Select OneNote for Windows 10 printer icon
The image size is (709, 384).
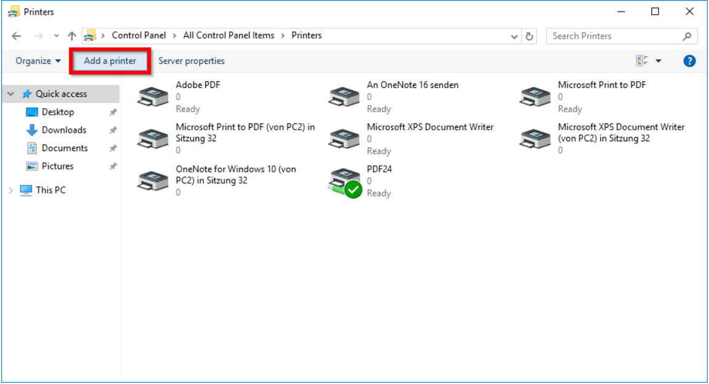pos(153,181)
